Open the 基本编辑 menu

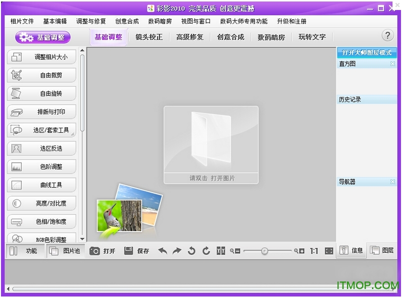pyautogui.click(x=55, y=21)
